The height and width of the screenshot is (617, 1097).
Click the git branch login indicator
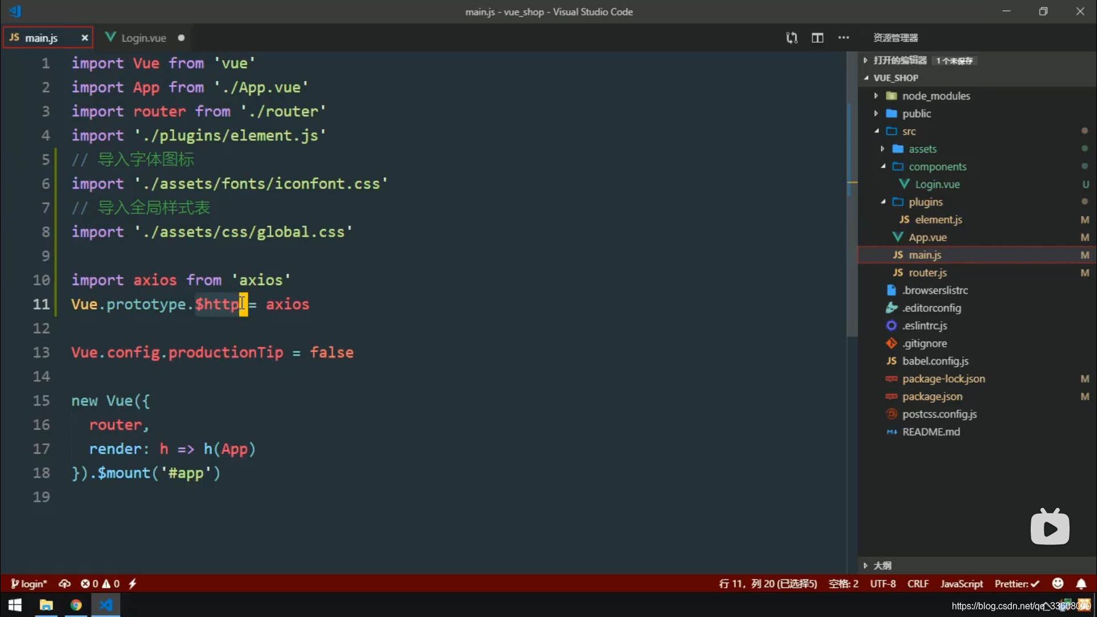(x=29, y=583)
